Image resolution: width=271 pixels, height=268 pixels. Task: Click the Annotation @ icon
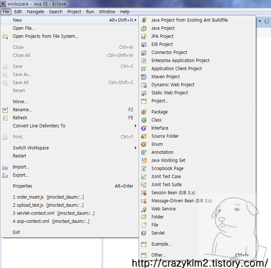(x=144, y=153)
